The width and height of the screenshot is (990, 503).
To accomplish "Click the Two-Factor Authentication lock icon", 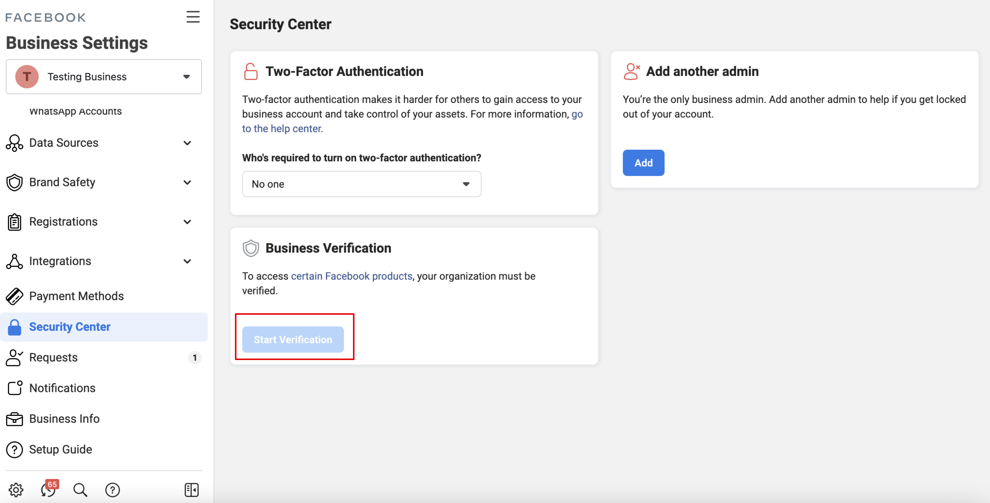I will pos(251,71).
